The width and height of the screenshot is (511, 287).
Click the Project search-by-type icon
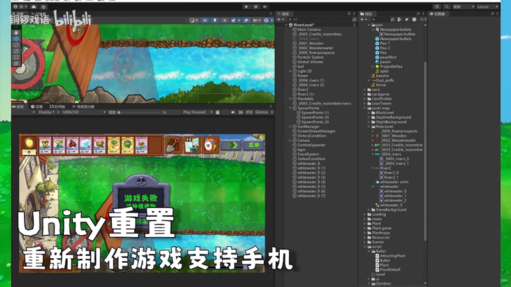tap(400, 20)
